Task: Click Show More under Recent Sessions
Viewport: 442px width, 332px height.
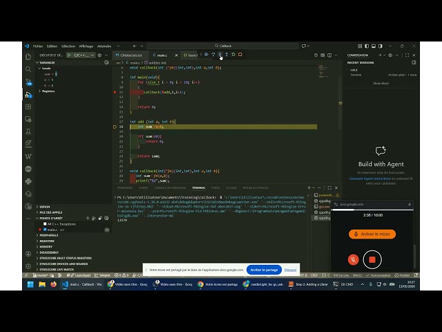Action: click(381, 83)
